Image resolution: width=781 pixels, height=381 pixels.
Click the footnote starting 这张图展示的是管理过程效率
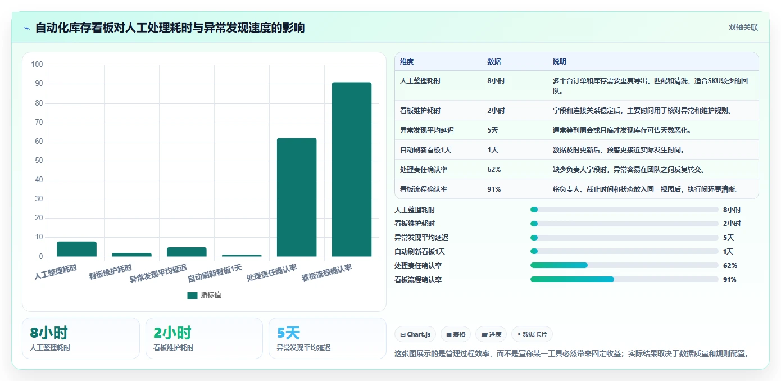tap(573, 354)
